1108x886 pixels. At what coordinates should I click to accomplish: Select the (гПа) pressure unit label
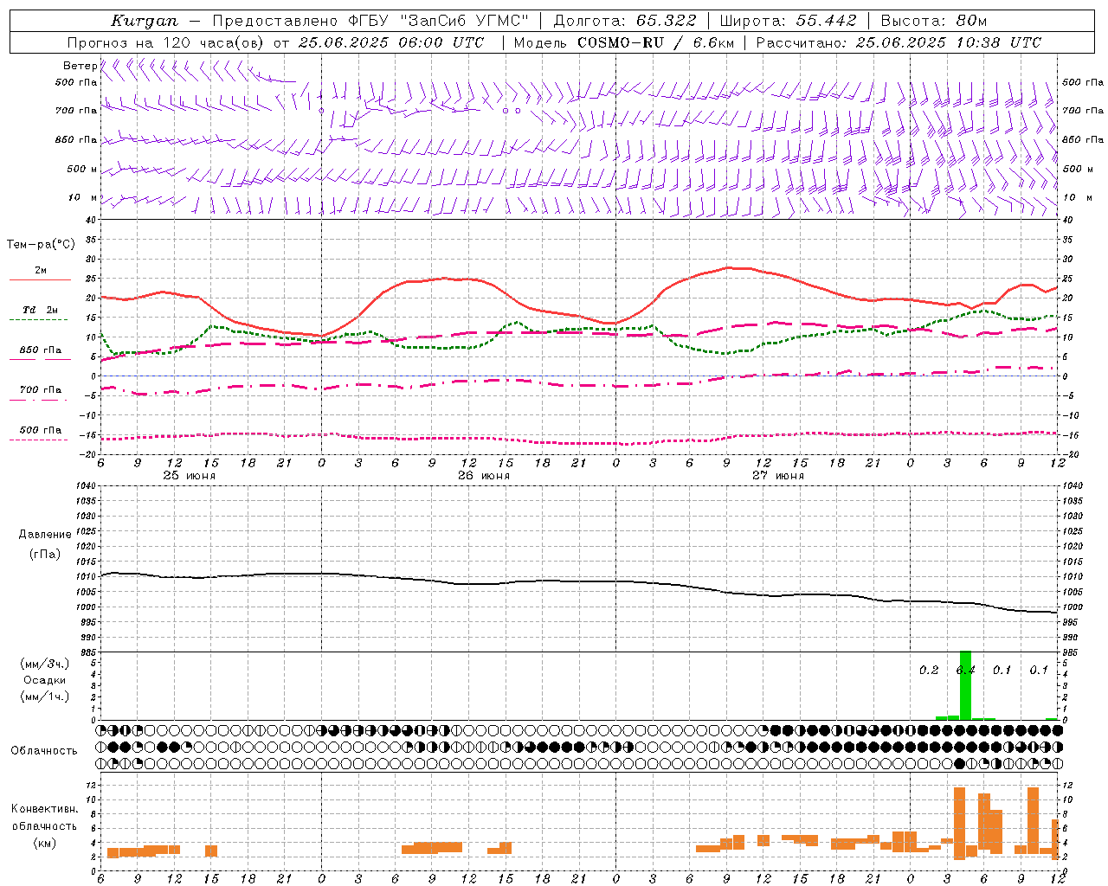click(44, 555)
